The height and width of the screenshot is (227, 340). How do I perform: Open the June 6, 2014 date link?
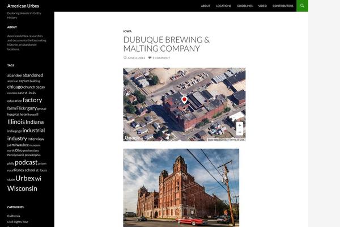tap(136, 58)
